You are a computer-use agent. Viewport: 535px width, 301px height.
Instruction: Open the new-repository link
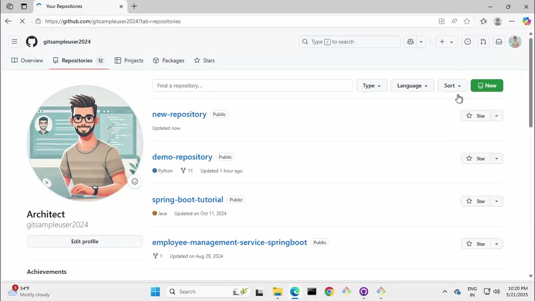(x=179, y=114)
